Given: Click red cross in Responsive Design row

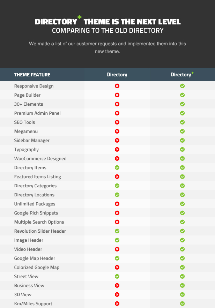Looking at the screenshot, I should [x=117, y=86].
